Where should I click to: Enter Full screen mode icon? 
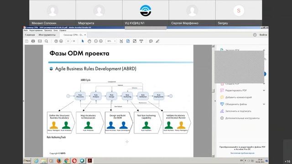click(135, 41)
